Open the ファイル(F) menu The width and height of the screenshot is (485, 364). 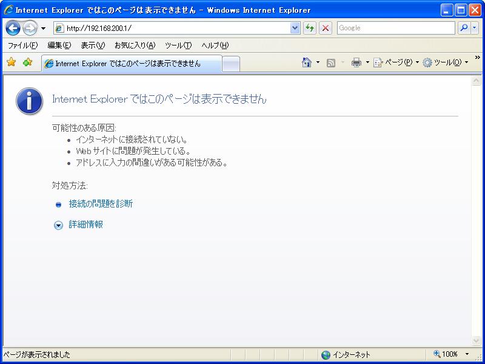pos(22,45)
